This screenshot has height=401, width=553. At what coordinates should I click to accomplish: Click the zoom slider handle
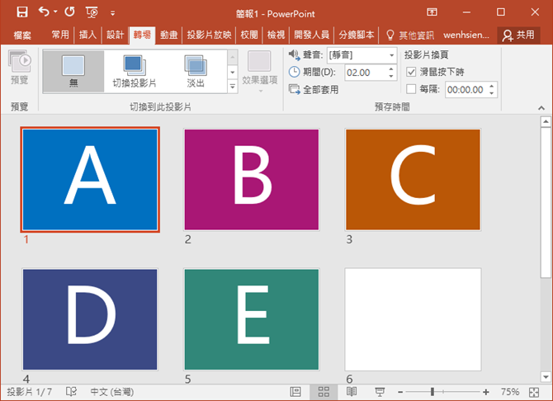[432, 392]
